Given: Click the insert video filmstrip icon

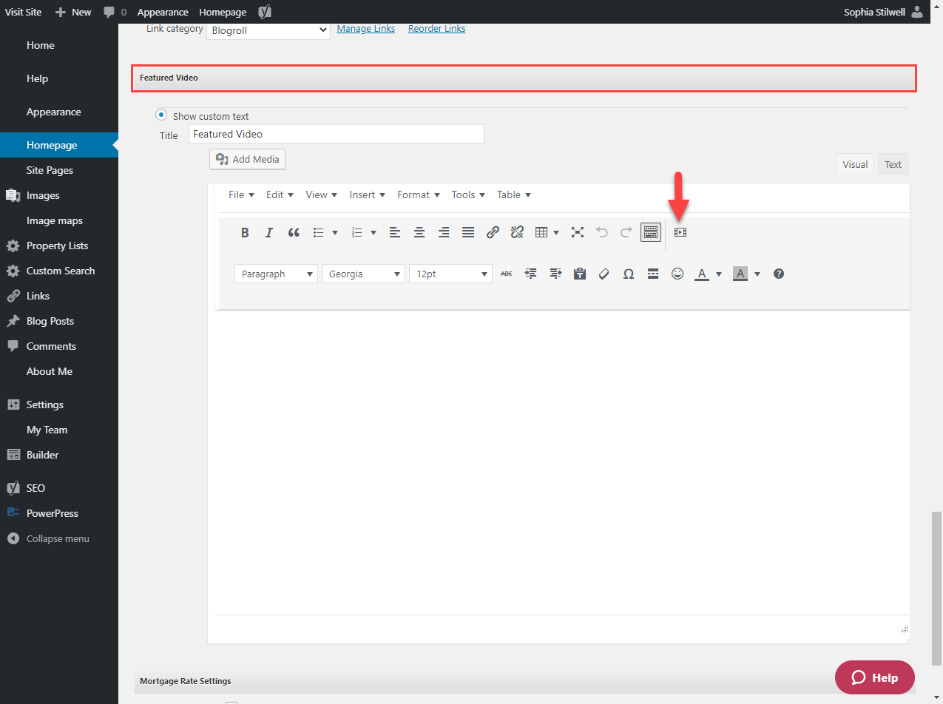Looking at the screenshot, I should point(680,232).
